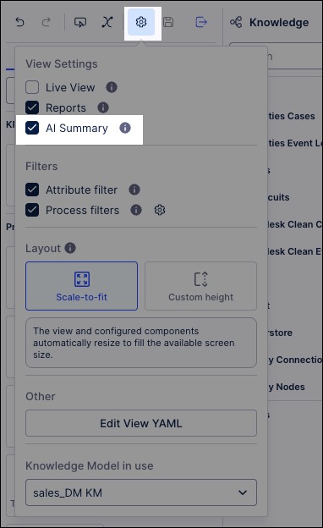
Task: Open the Process filters gear settings
Action: pyautogui.click(x=160, y=210)
